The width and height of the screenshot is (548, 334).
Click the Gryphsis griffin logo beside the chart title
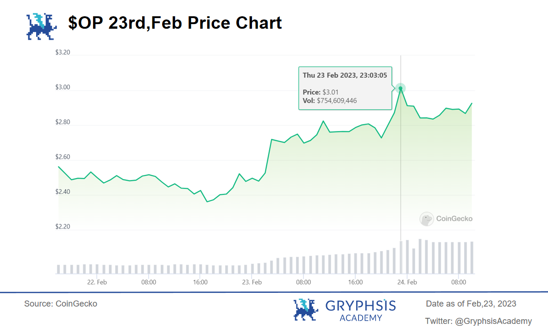pos(42,25)
